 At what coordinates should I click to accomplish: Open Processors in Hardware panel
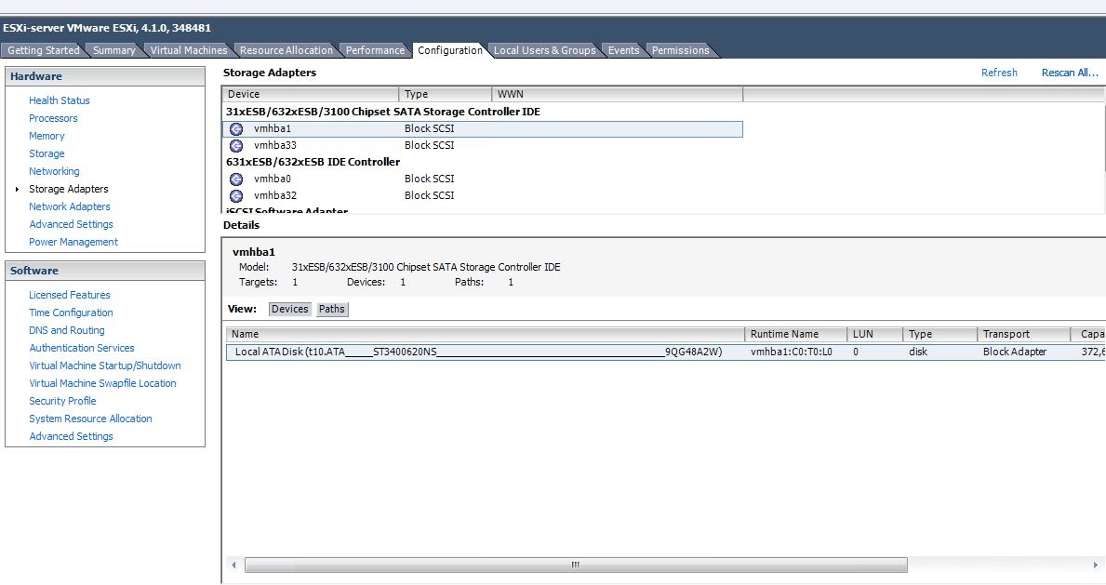coord(53,118)
